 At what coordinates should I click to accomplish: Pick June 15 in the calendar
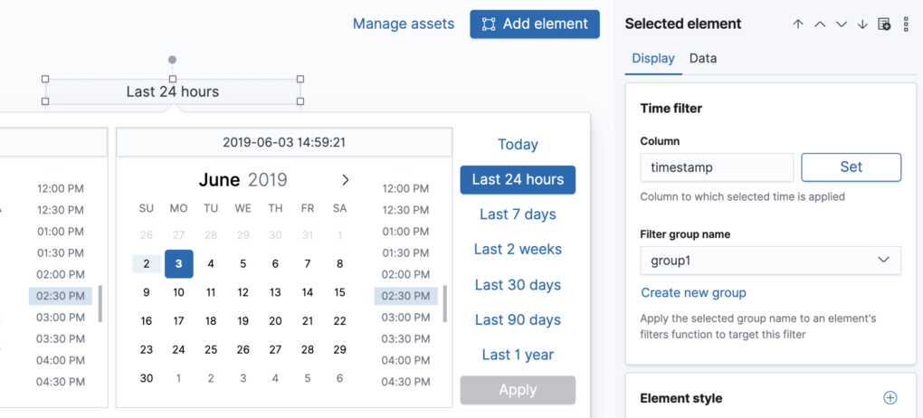tap(339, 292)
